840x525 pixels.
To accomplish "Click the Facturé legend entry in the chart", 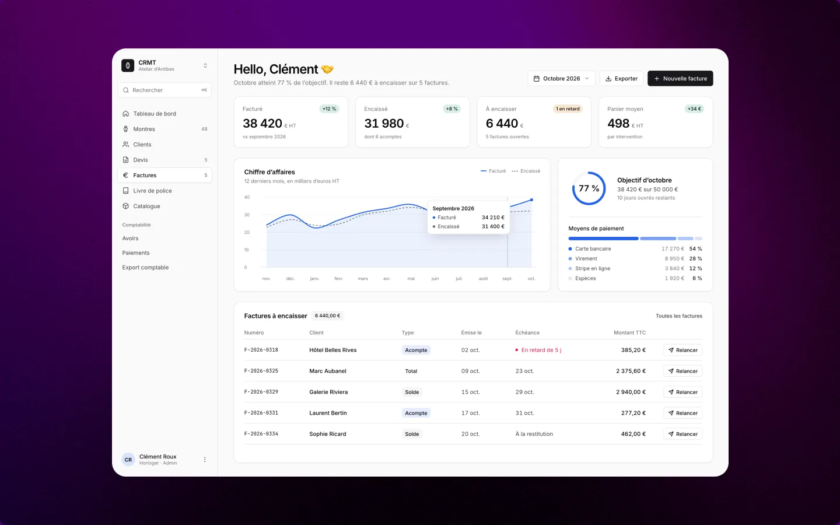I will (x=494, y=171).
